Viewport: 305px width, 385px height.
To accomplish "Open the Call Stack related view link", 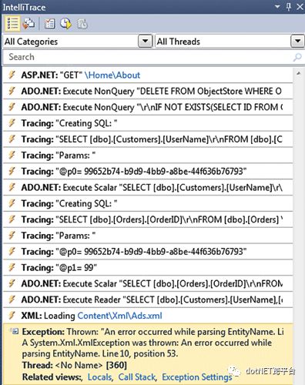I will (x=137, y=377).
